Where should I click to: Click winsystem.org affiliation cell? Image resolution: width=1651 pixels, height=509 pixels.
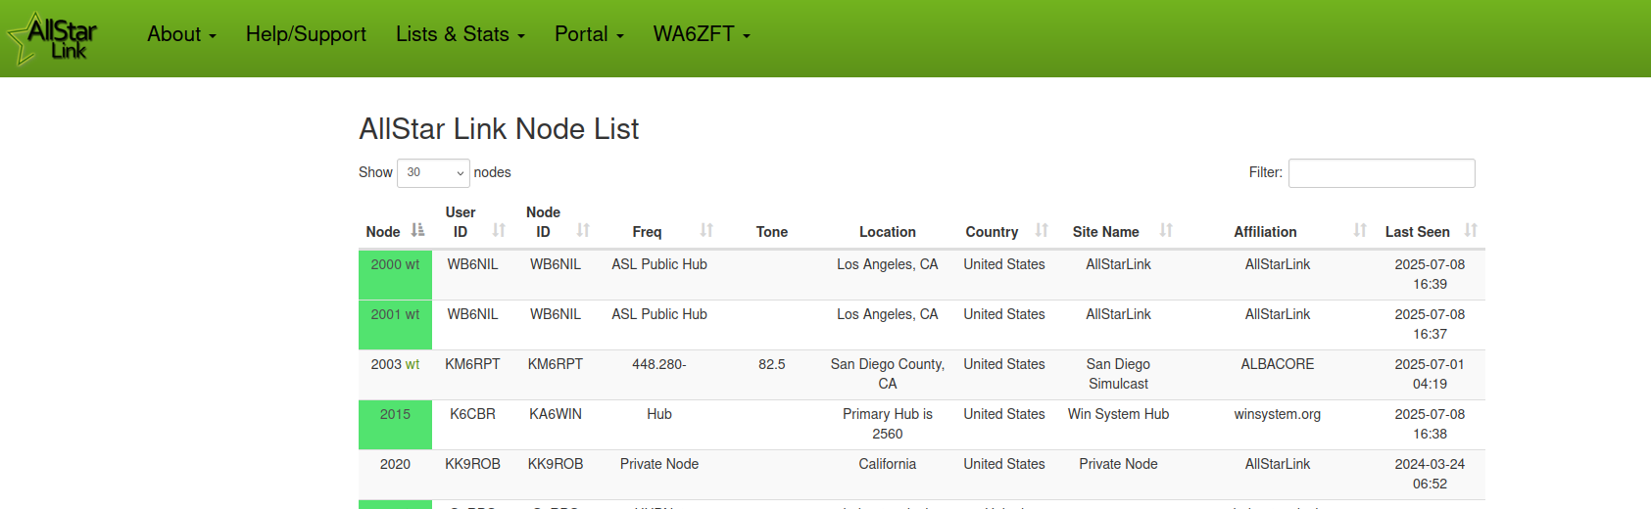point(1278,414)
